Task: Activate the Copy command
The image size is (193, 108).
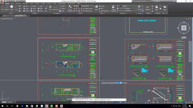Action: pyautogui.click(x=26, y=8)
